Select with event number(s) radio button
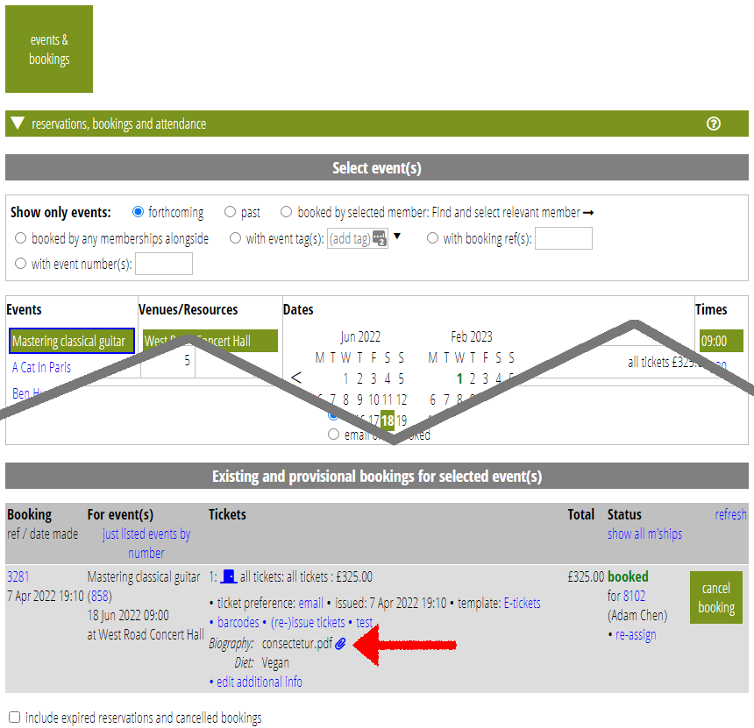This screenshot has height=728, width=754. (21, 264)
